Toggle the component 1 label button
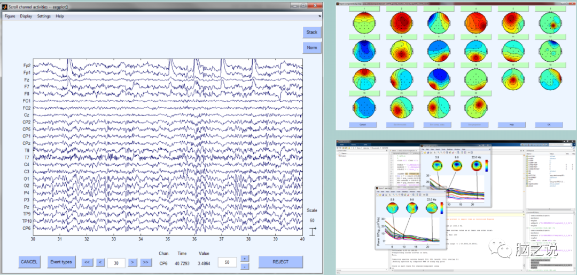 tap(363, 9)
